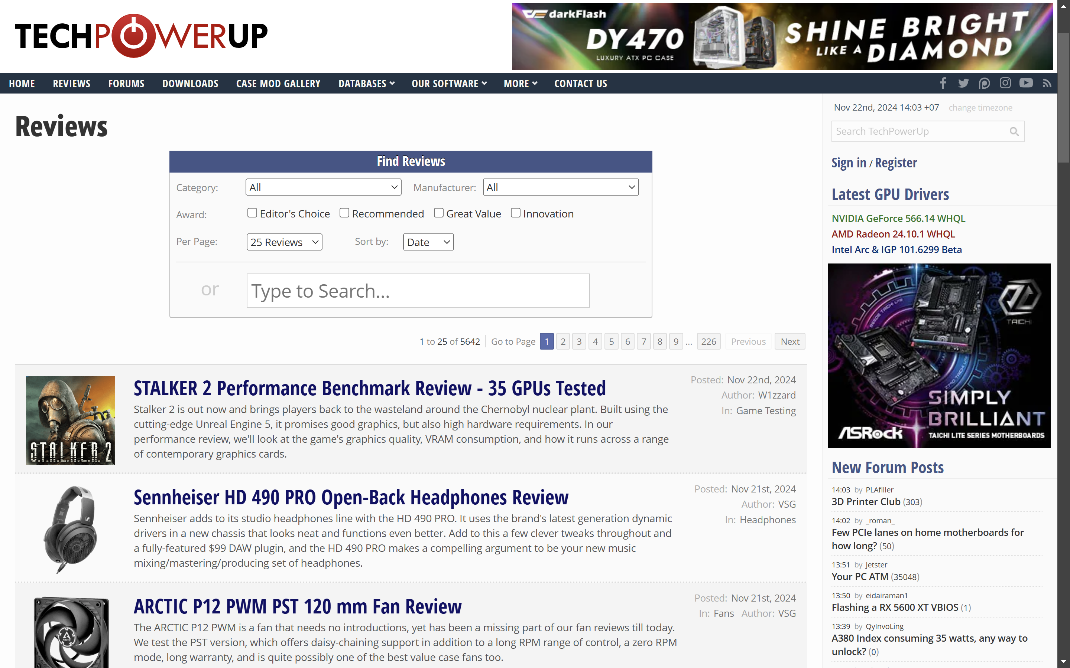Screen dimensions: 1070x668
Task: Open the Sort by dropdown
Action: (x=428, y=242)
